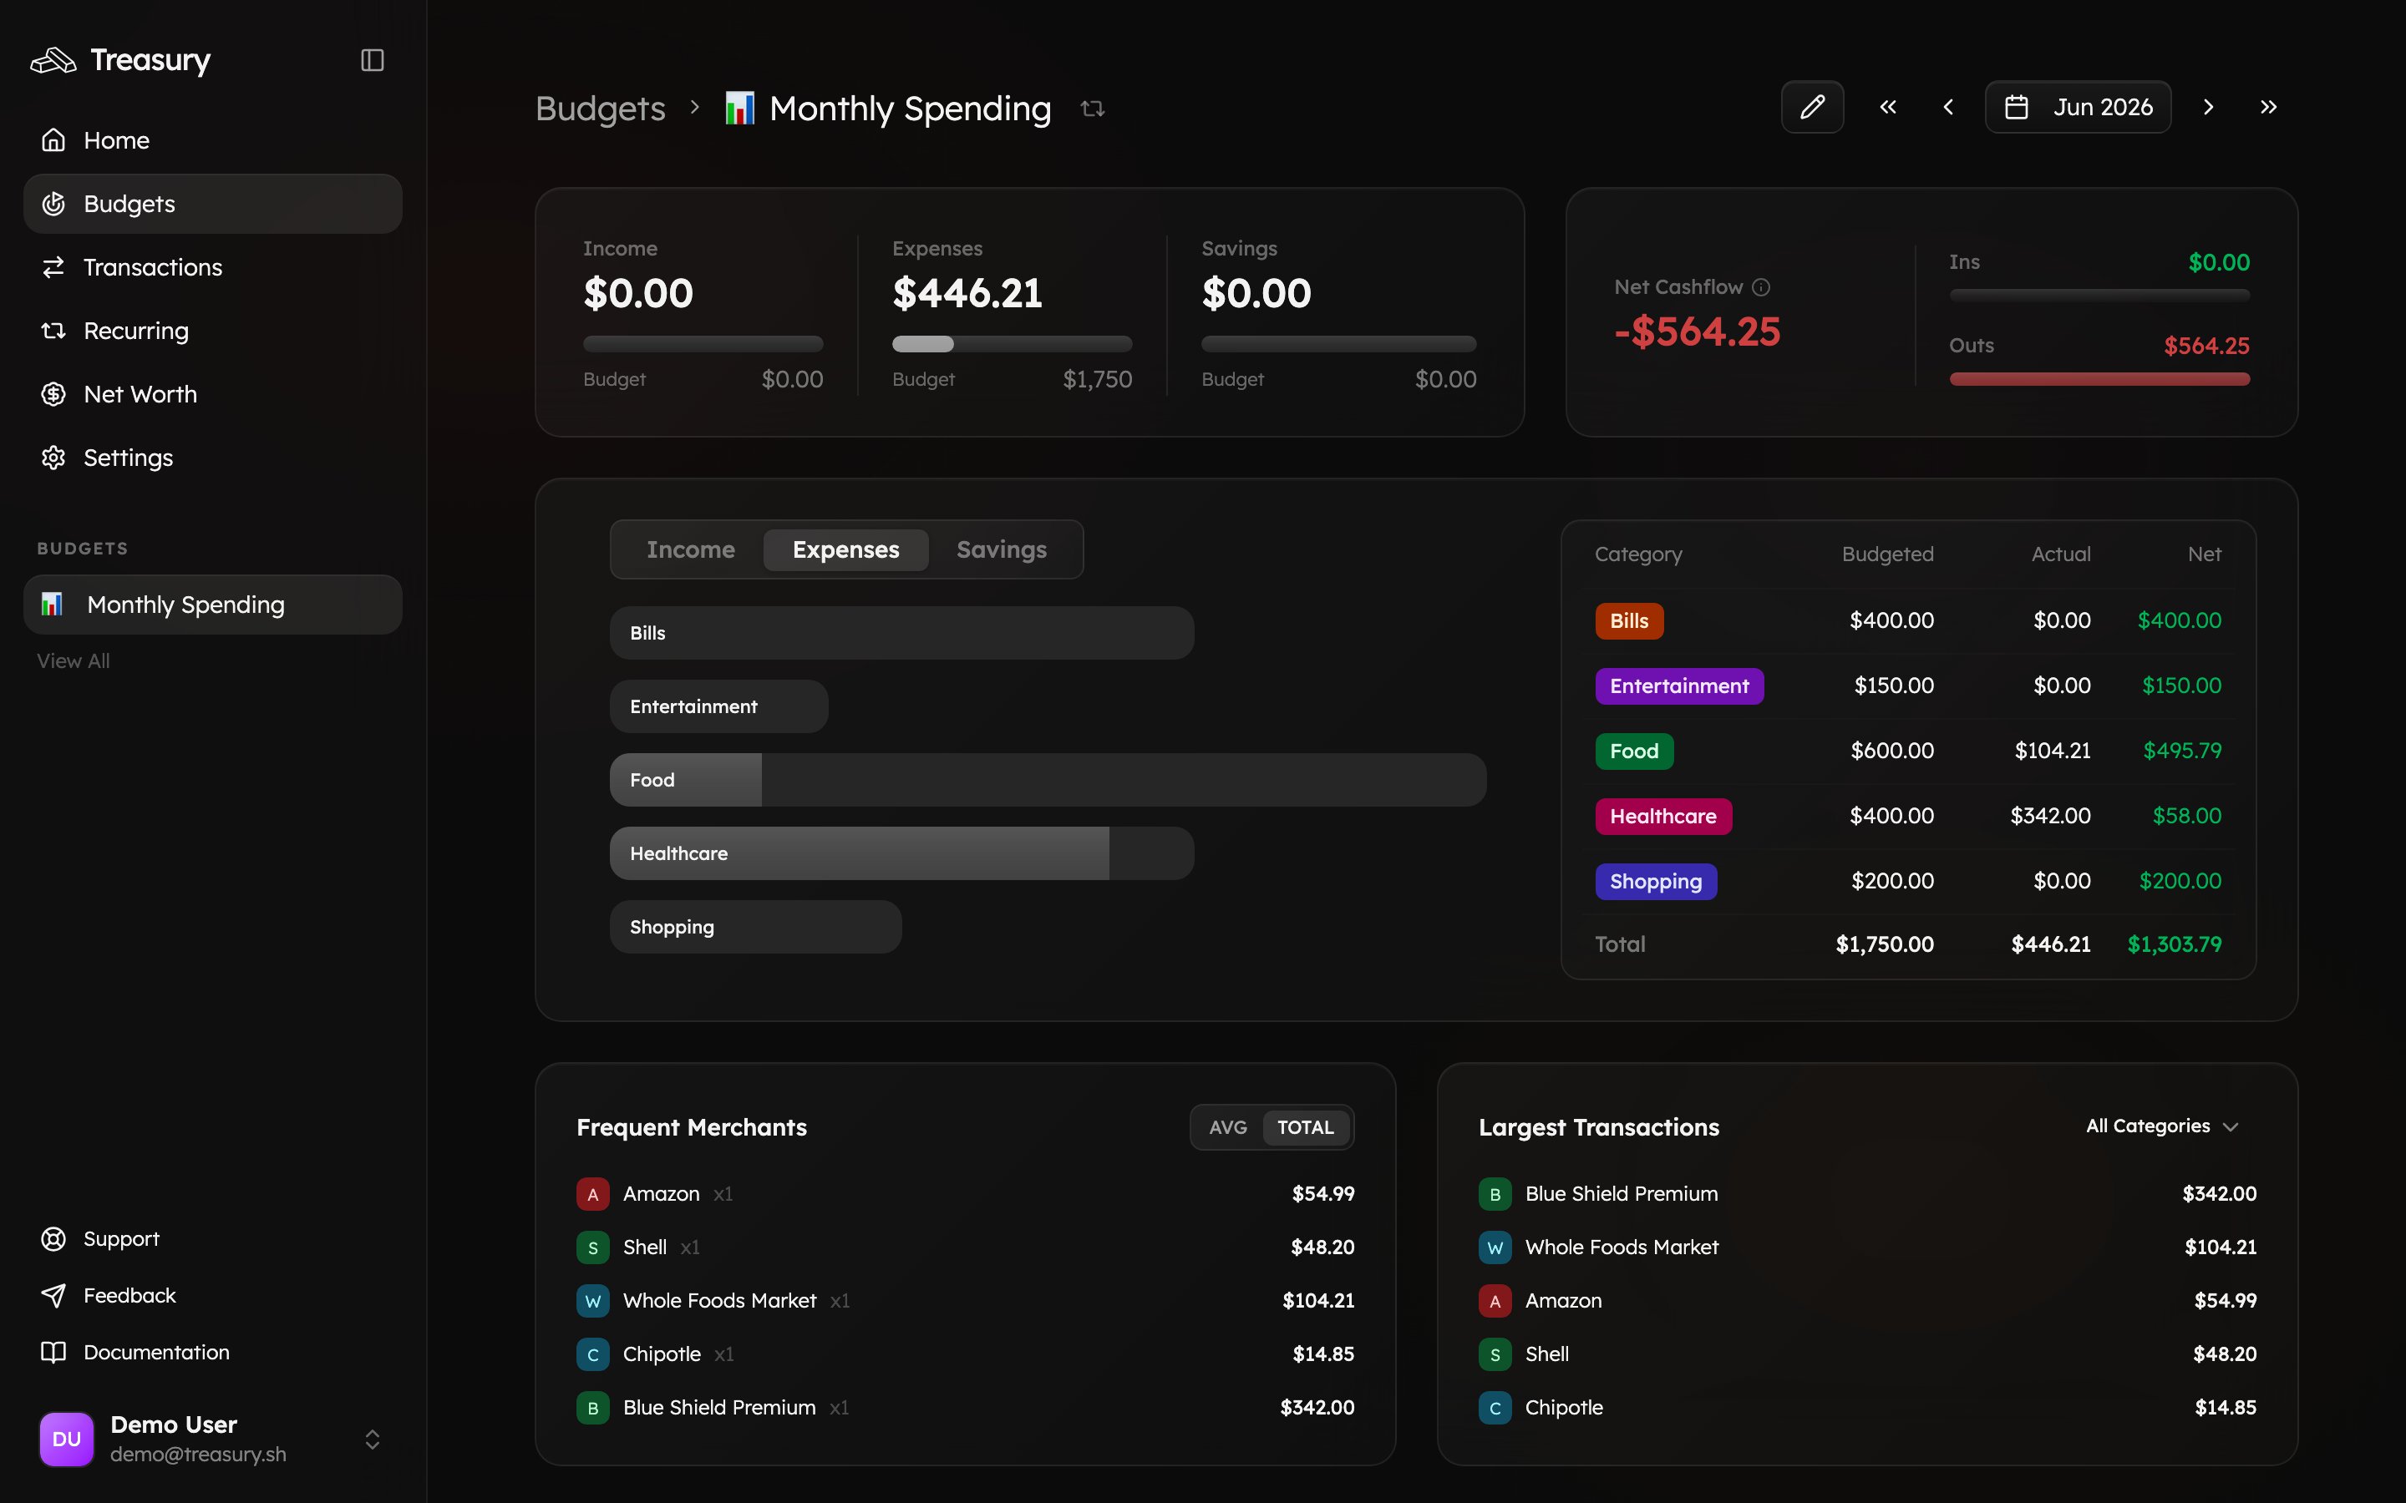
Task: Click Whole Foods Market in Frequent Merchants
Action: [x=720, y=1300]
